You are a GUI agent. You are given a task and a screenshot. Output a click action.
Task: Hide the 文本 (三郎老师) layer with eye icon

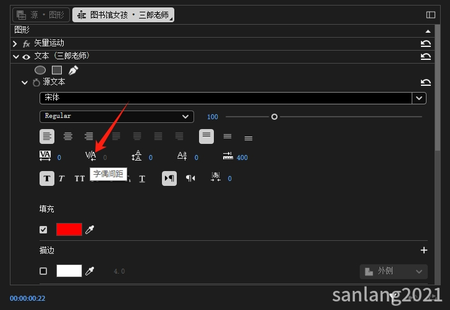(26, 57)
